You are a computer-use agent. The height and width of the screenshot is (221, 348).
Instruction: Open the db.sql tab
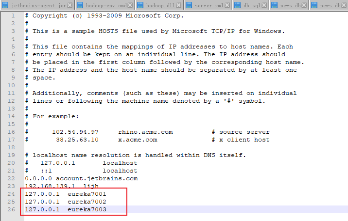[x=251, y=5]
